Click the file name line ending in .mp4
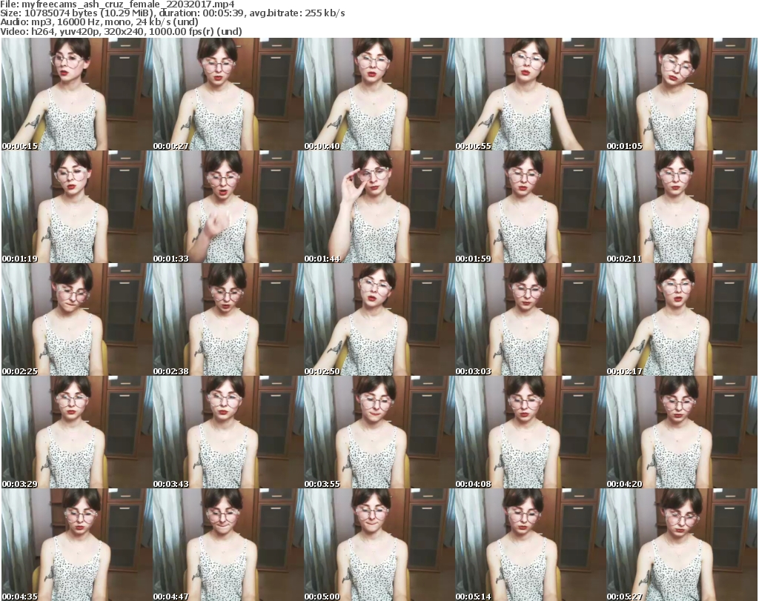 (x=118, y=4)
